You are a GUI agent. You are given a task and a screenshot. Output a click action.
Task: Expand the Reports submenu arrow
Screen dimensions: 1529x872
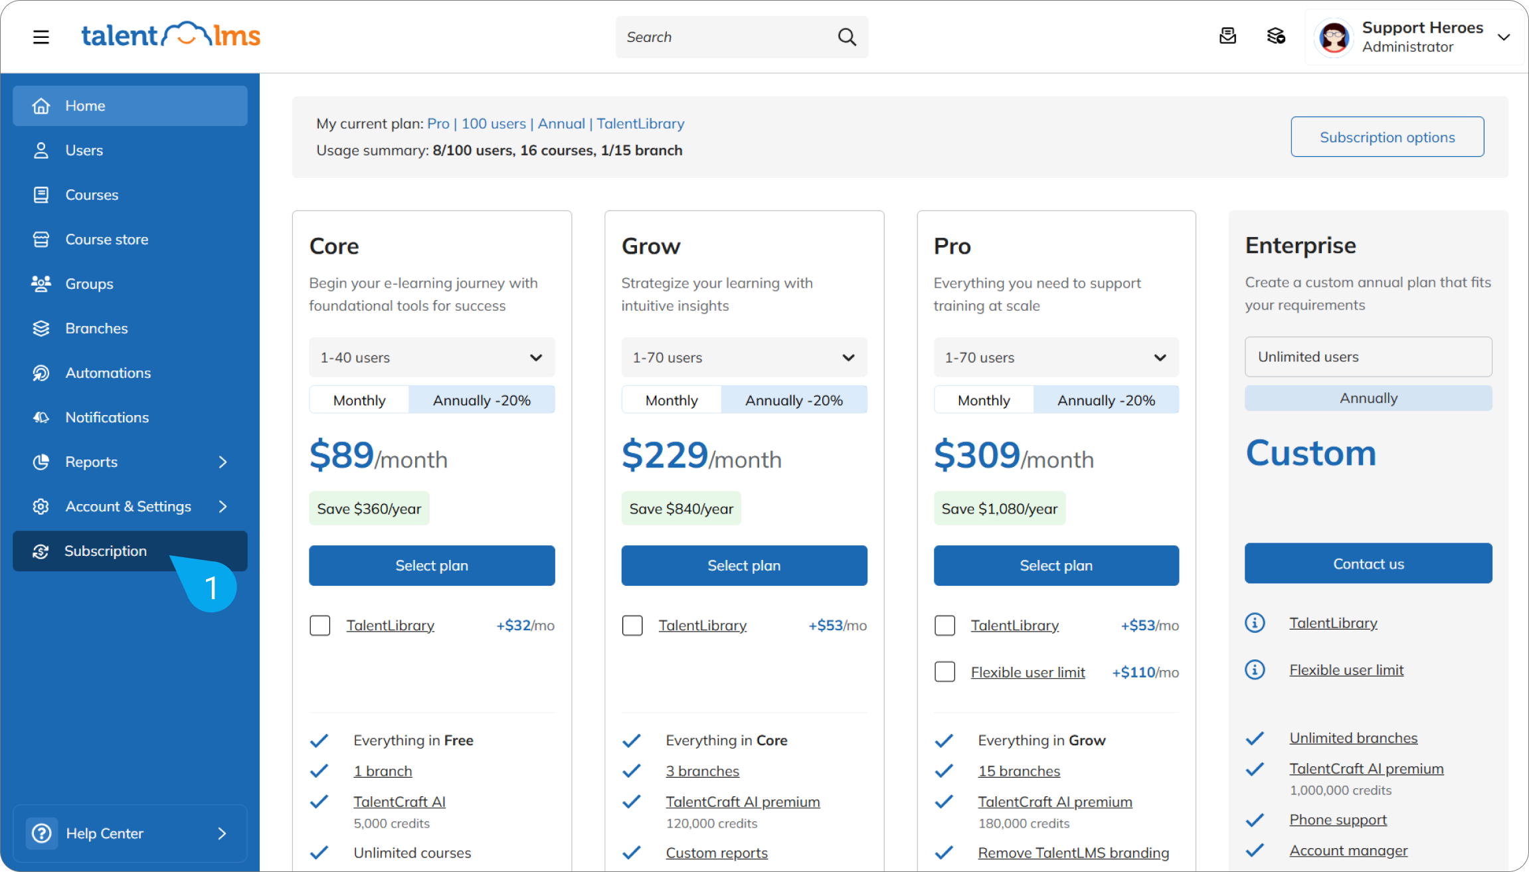tap(223, 462)
